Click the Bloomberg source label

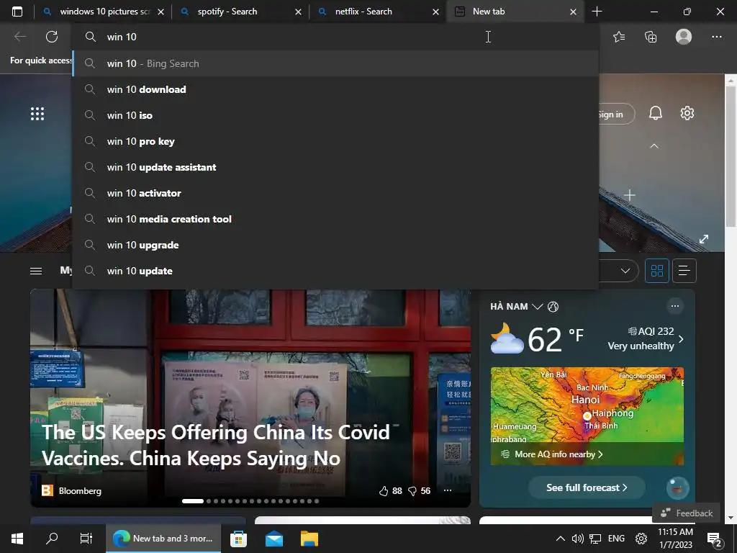point(80,491)
